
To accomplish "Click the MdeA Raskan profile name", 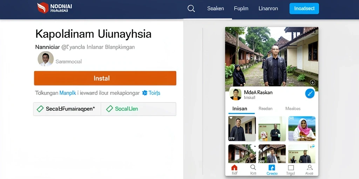I will [258, 92].
